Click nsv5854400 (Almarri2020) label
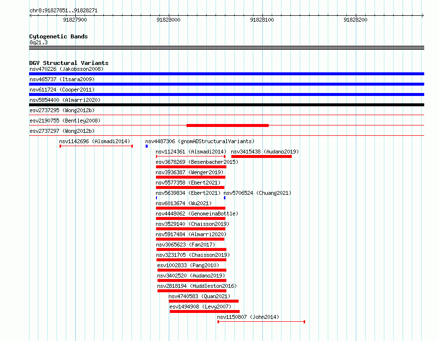The height and width of the screenshot is (341, 438). pyautogui.click(x=65, y=100)
